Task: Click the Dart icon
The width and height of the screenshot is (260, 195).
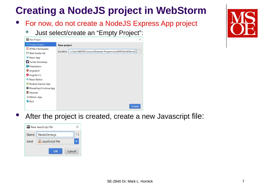Action: click(x=27, y=101)
